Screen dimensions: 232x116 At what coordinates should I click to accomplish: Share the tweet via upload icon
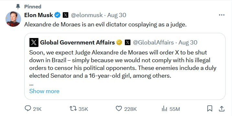click(x=222, y=109)
